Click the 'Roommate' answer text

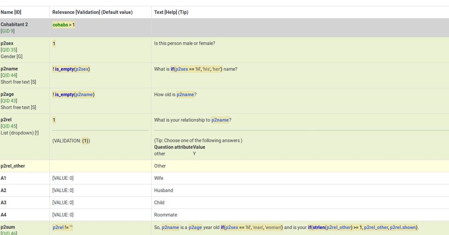point(166,215)
